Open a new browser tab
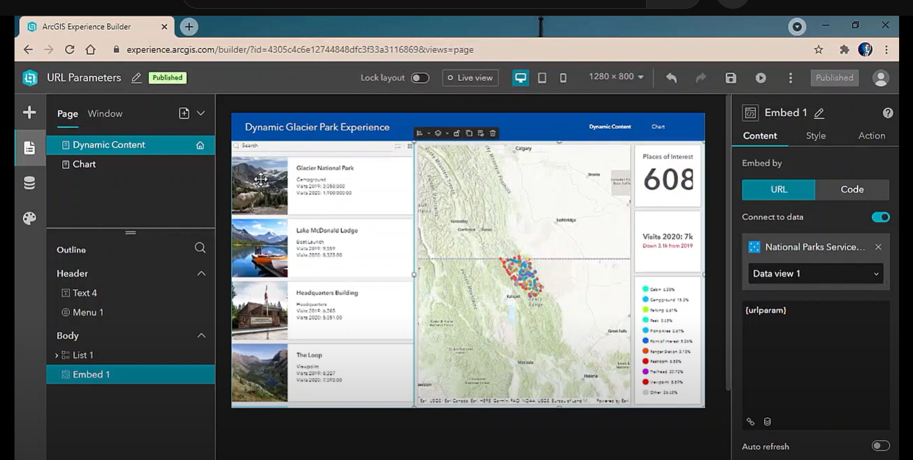The image size is (913, 460). click(x=189, y=26)
